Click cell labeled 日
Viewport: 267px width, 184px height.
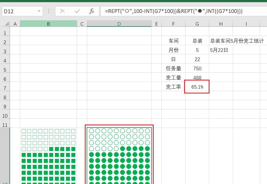click(x=173, y=59)
